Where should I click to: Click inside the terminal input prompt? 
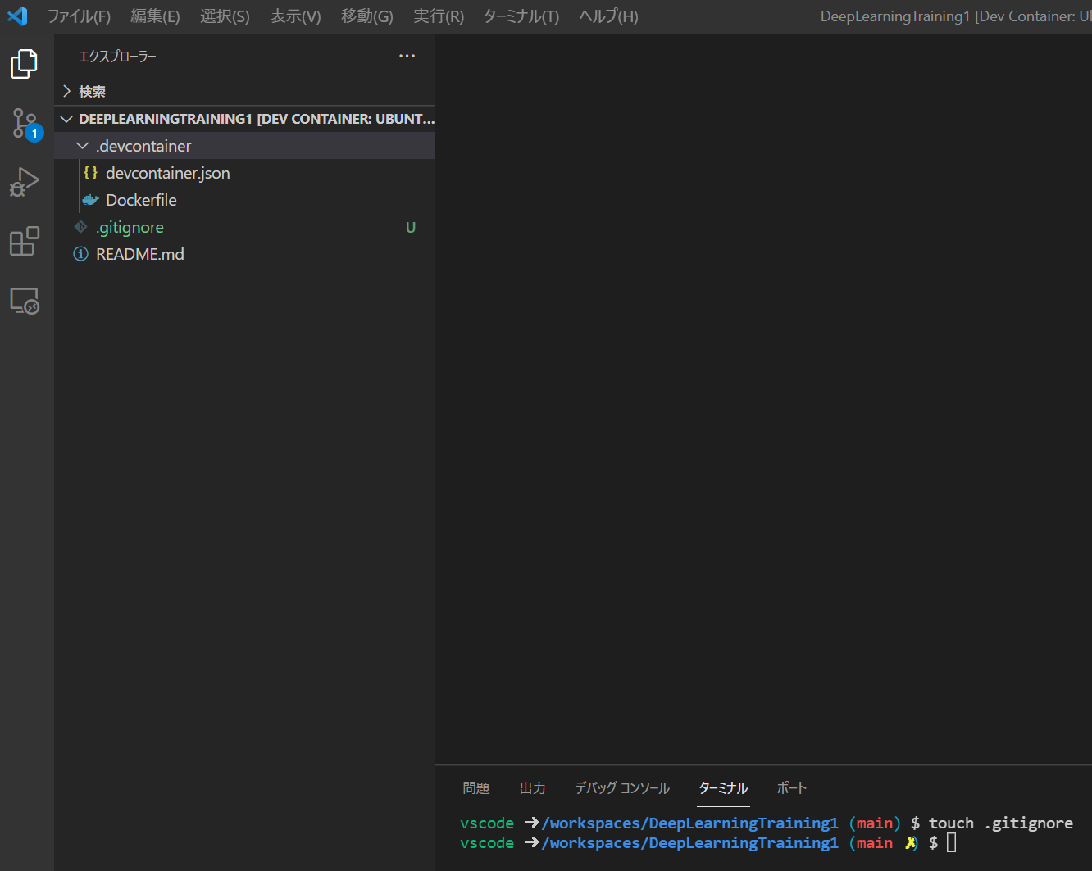(x=951, y=842)
